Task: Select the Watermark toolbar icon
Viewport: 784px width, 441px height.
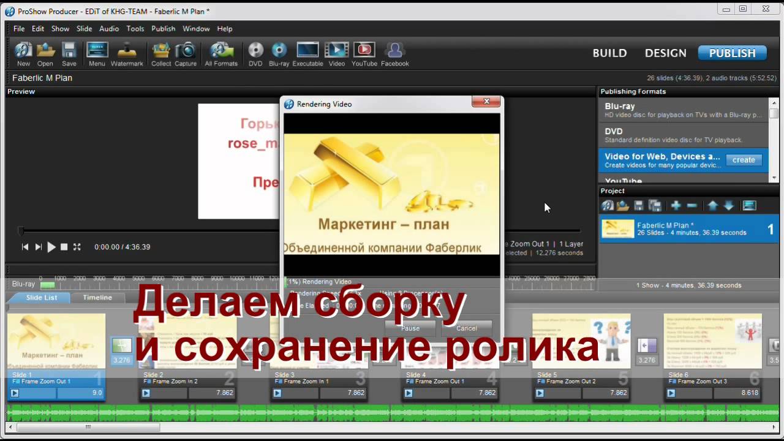Action: point(127,54)
